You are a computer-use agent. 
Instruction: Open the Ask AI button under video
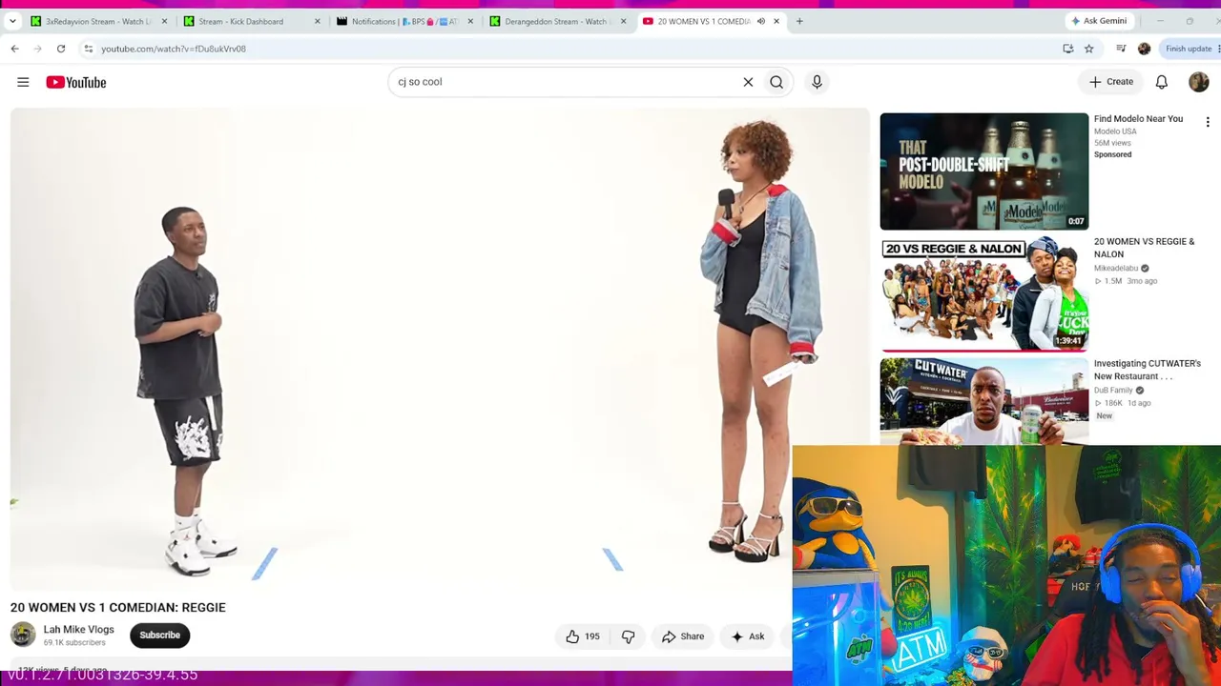tap(748, 636)
